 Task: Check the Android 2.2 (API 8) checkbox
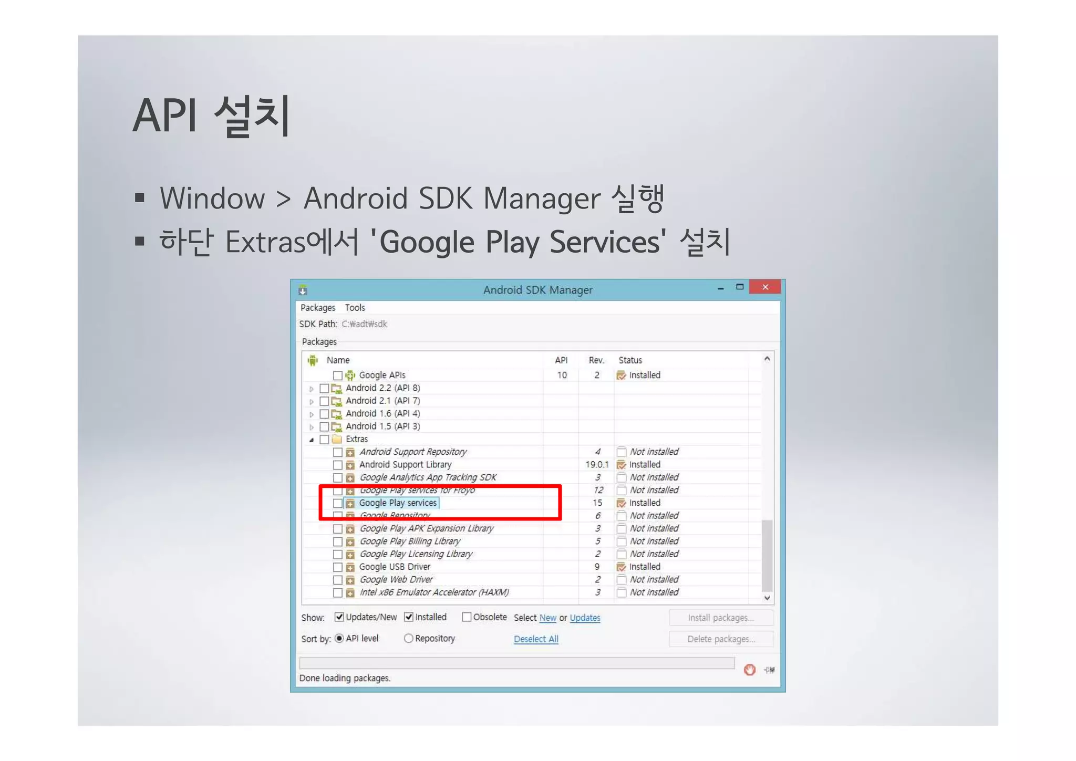pyautogui.click(x=324, y=389)
